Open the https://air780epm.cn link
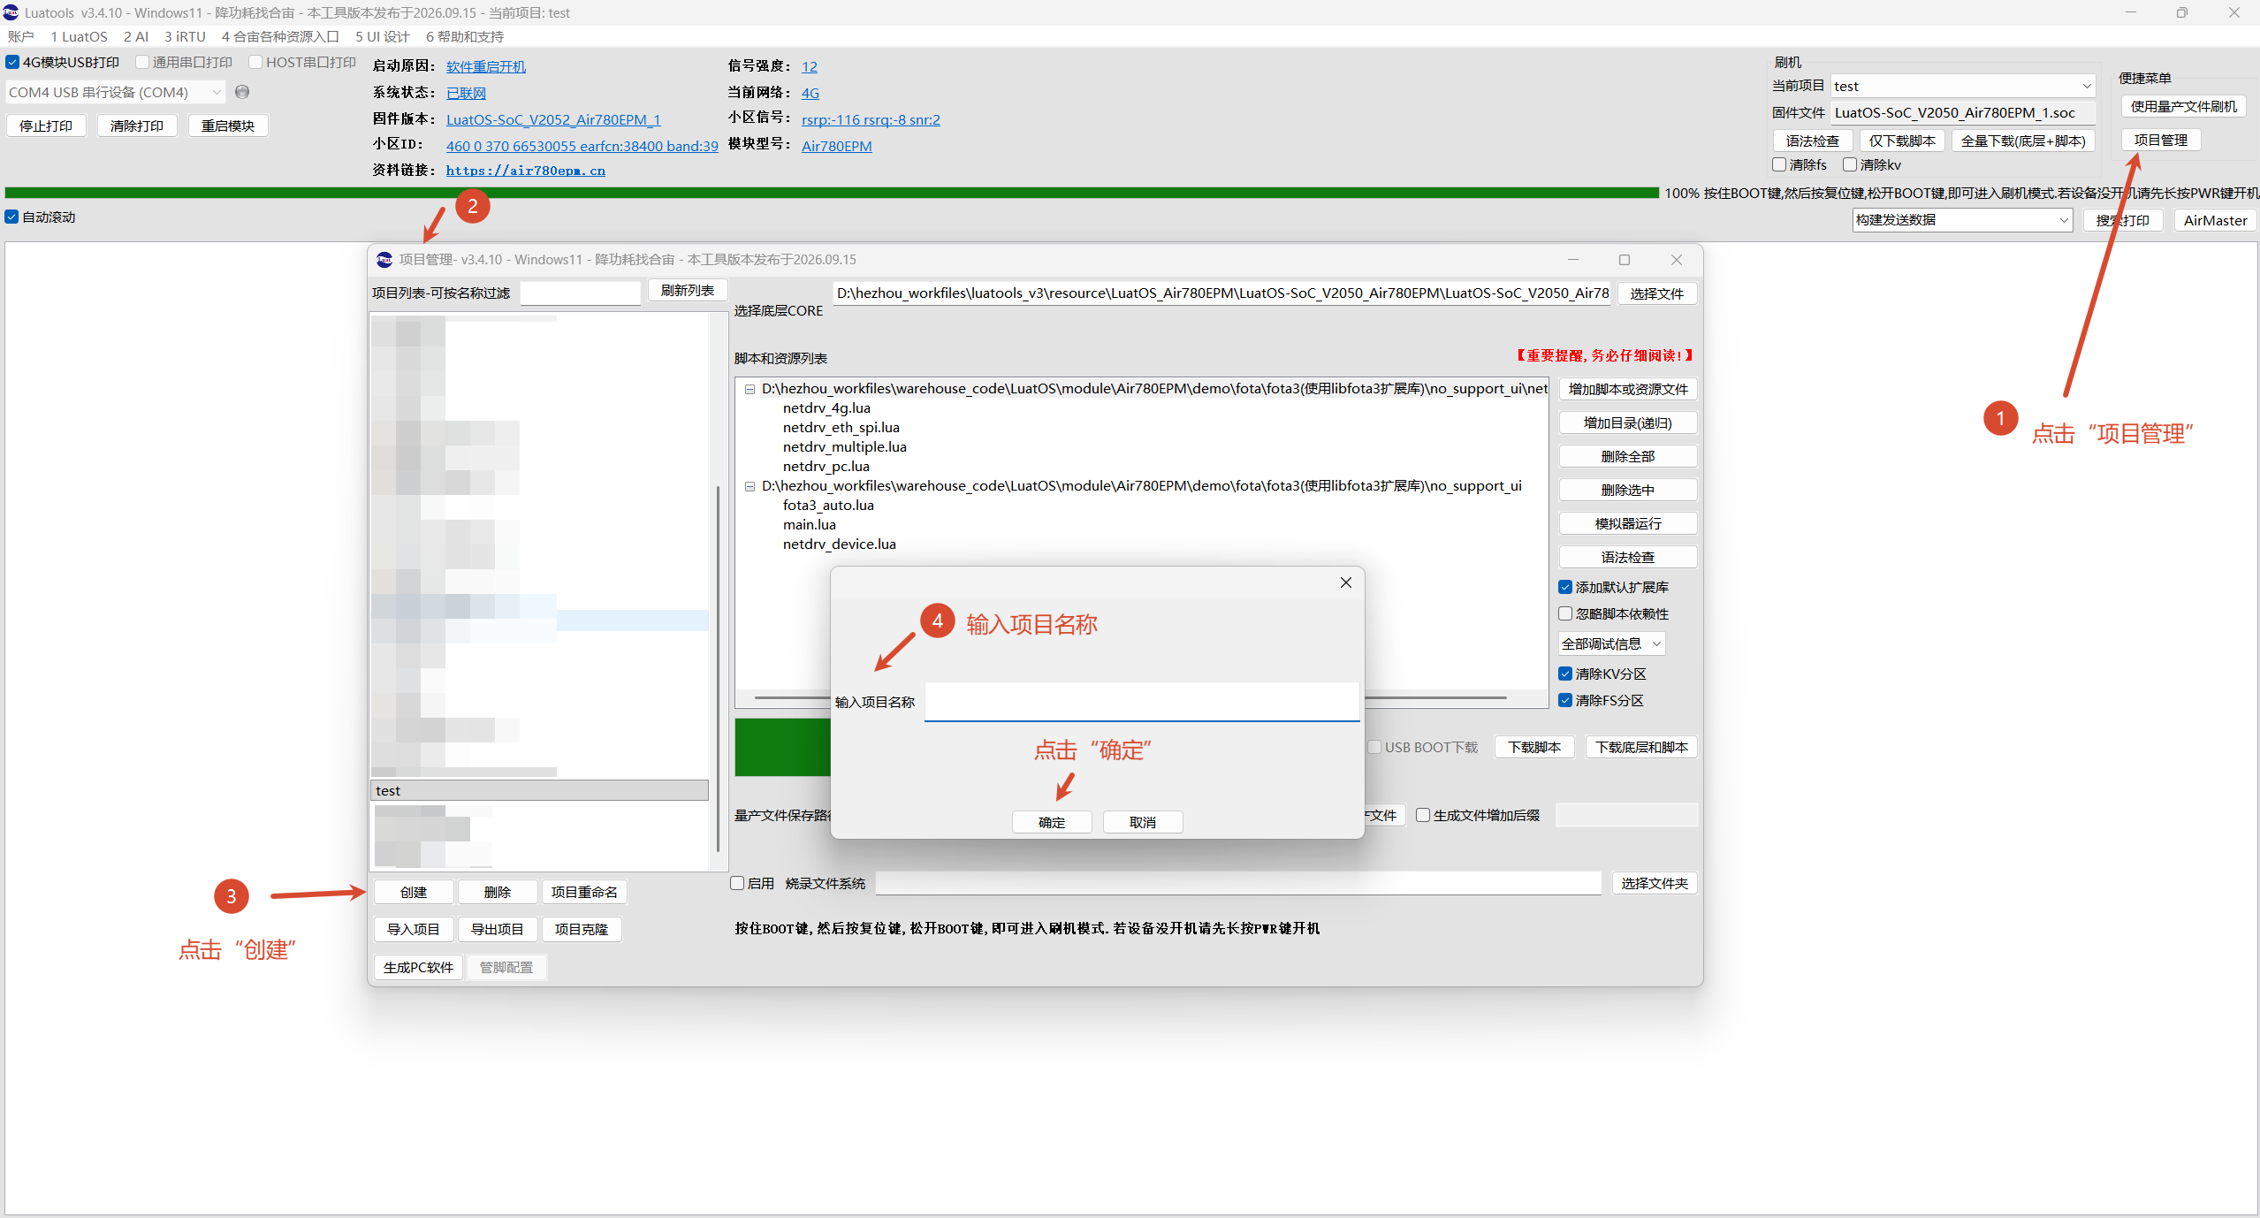This screenshot has width=2260, height=1218. pos(526,171)
